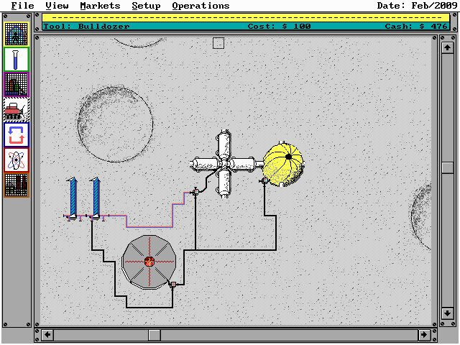Click the junction node left of the habitat

click(x=195, y=192)
